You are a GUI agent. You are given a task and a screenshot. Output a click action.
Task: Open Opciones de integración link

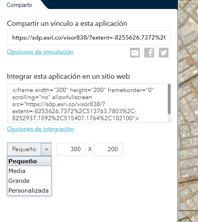(40, 129)
